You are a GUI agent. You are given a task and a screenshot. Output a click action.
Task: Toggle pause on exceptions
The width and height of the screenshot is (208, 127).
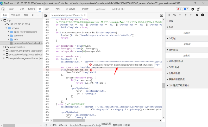pos(203,15)
